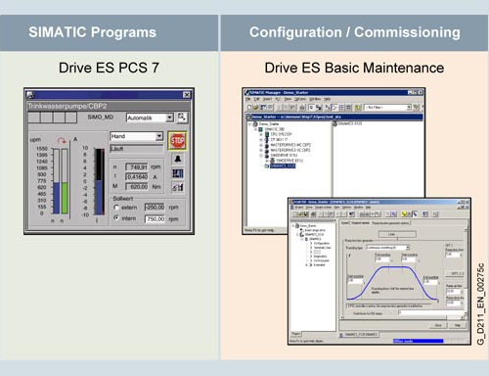The image size is (489, 376).
Task: Click the save disk icon in STARTER toolbar
Action: click(x=306, y=214)
